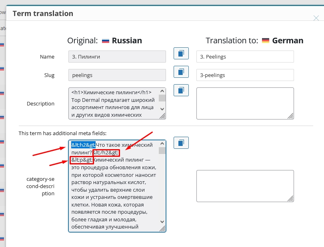Click the 'Description' field label
The image size is (324, 247).
pyautogui.click(x=40, y=103)
